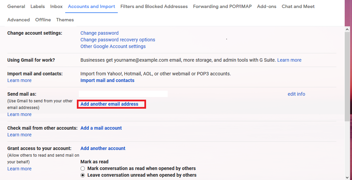Image resolution: width=352 pixels, height=180 pixels.
Task: Open the General settings tab
Action: (x=16, y=6)
